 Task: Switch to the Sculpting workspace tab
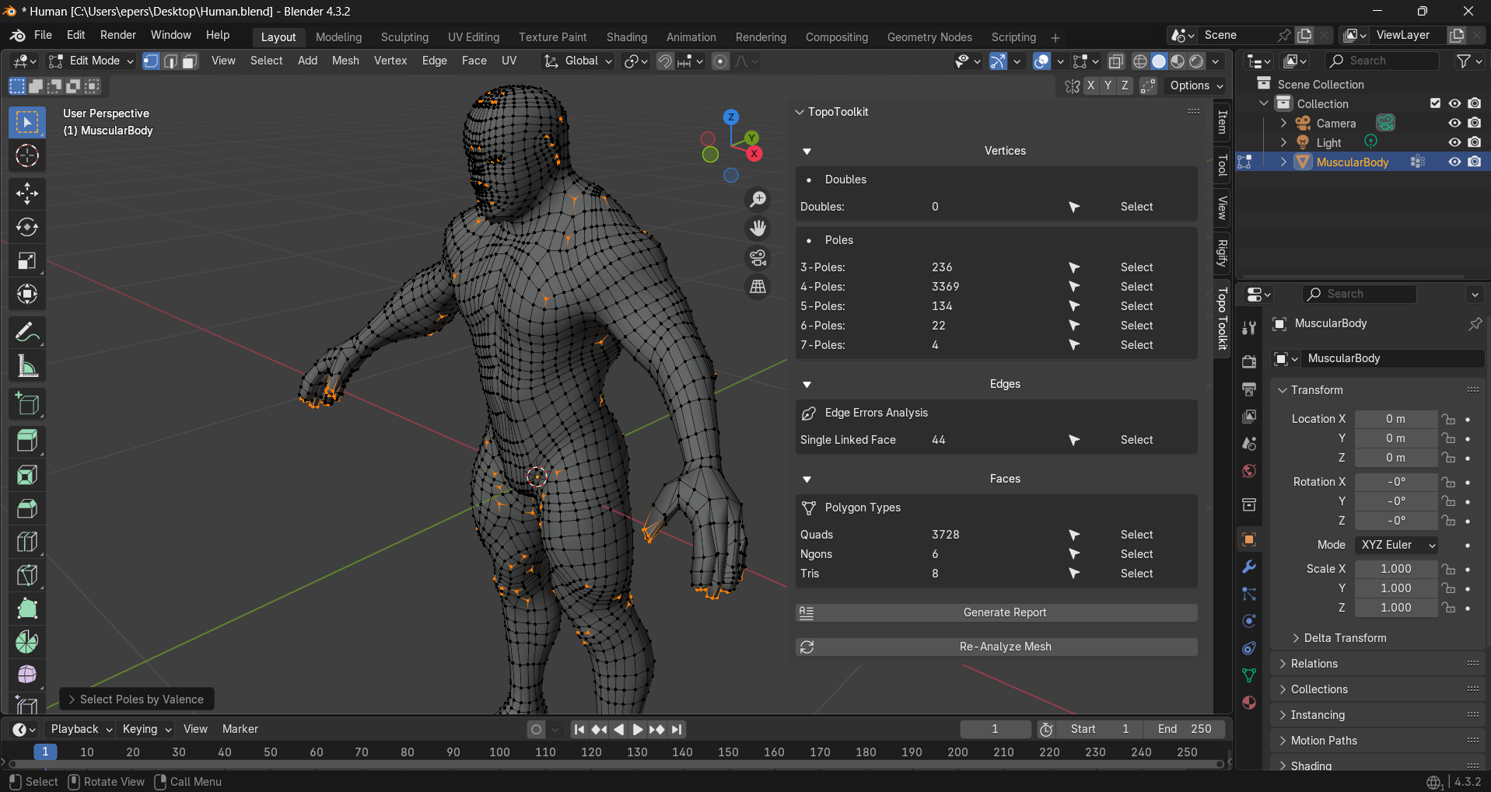pos(404,37)
